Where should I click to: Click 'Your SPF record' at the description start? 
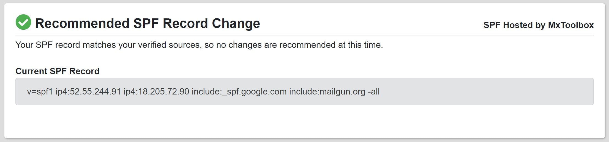[48, 45]
